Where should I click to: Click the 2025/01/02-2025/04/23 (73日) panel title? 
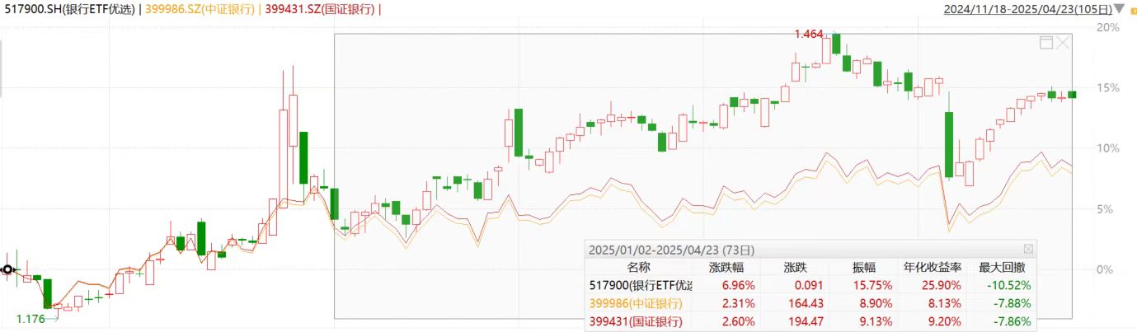coord(671,249)
